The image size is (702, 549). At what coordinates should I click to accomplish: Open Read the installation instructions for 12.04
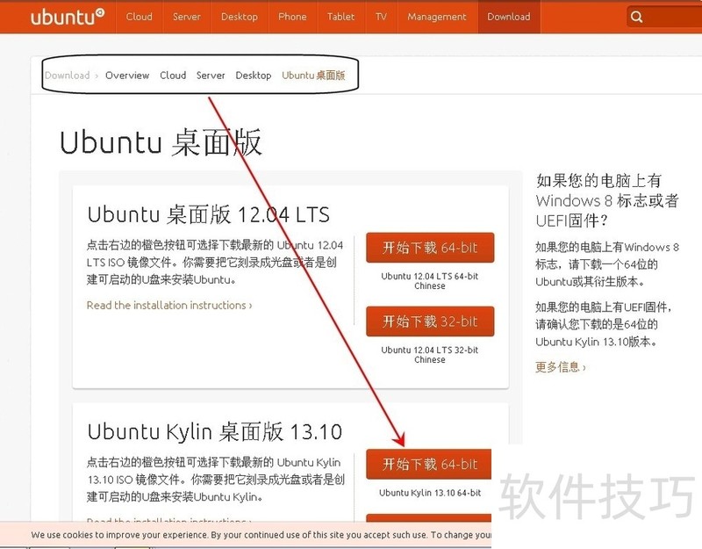point(169,305)
